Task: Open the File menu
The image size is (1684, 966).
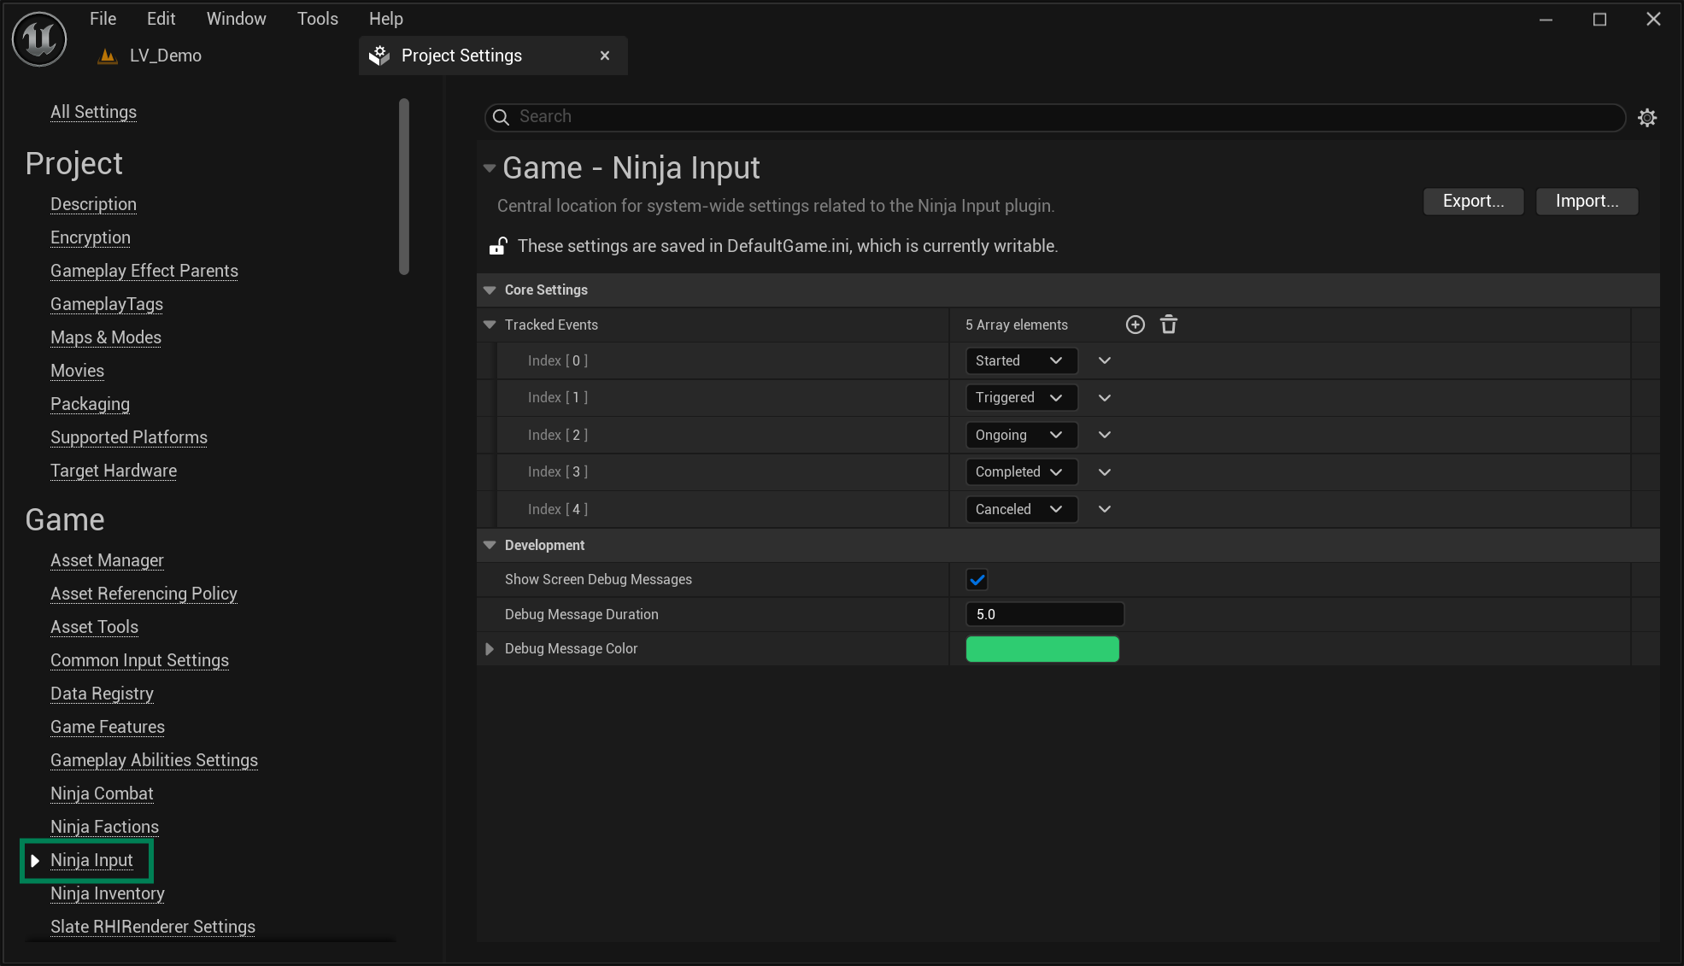Action: 103,19
